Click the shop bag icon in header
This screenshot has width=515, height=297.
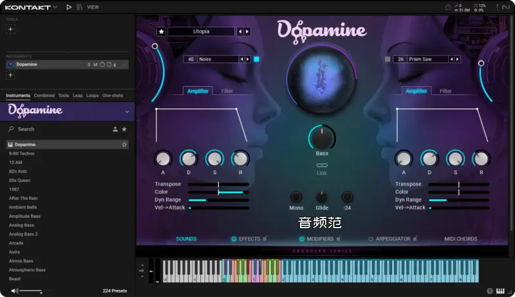click(x=448, y=7)
